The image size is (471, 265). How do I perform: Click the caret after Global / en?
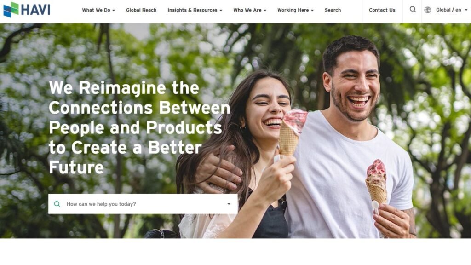pos(466,10)
